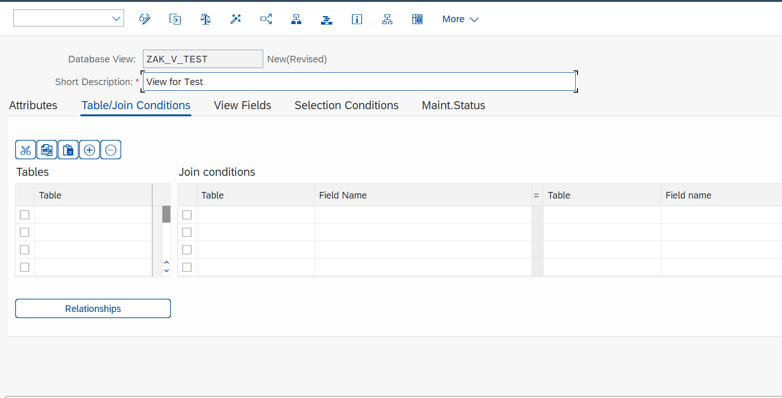Click the Check scales icon in toolbar
The width and height of the screenshot is (782, 398).
[x=205, y=19]
